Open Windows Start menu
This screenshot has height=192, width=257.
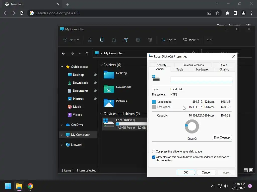pyautogui.click(x=8, y=186)
